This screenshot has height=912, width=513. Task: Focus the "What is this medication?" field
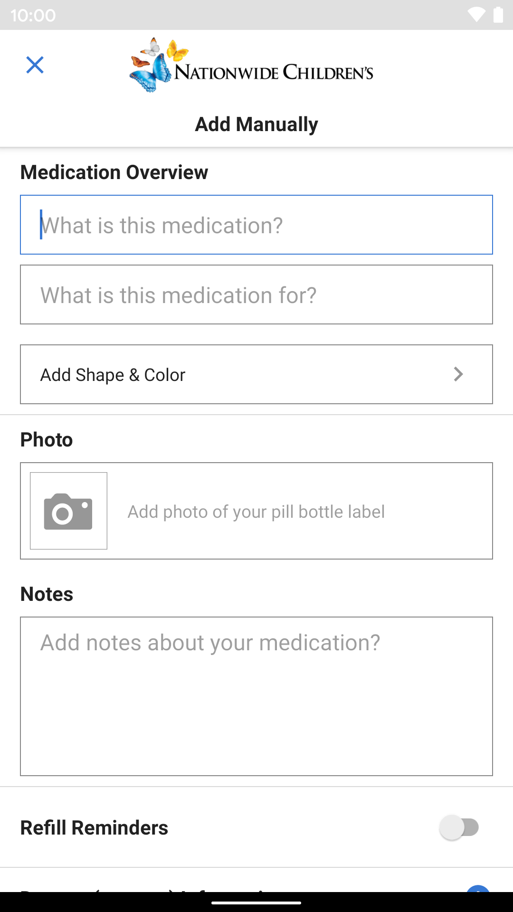coord(256,225)
